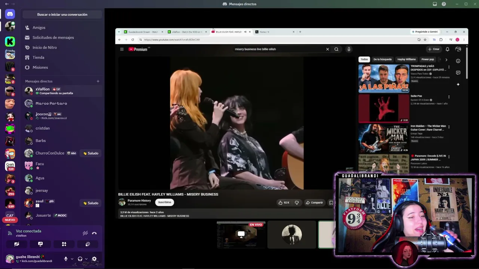Click Pregúntale a Gemini button
Viewport: 479px width, 269px height.
(425, 32)
